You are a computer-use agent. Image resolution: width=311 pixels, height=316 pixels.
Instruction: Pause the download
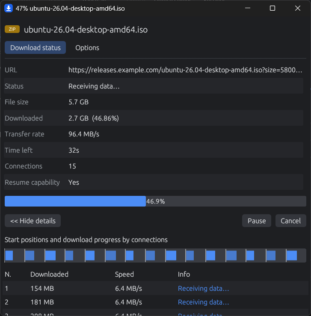pyautogui.click(x=256, y=221)
